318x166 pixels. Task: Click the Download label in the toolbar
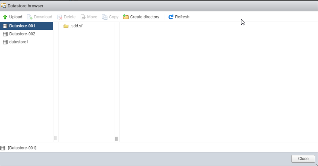tap(43, 17)
